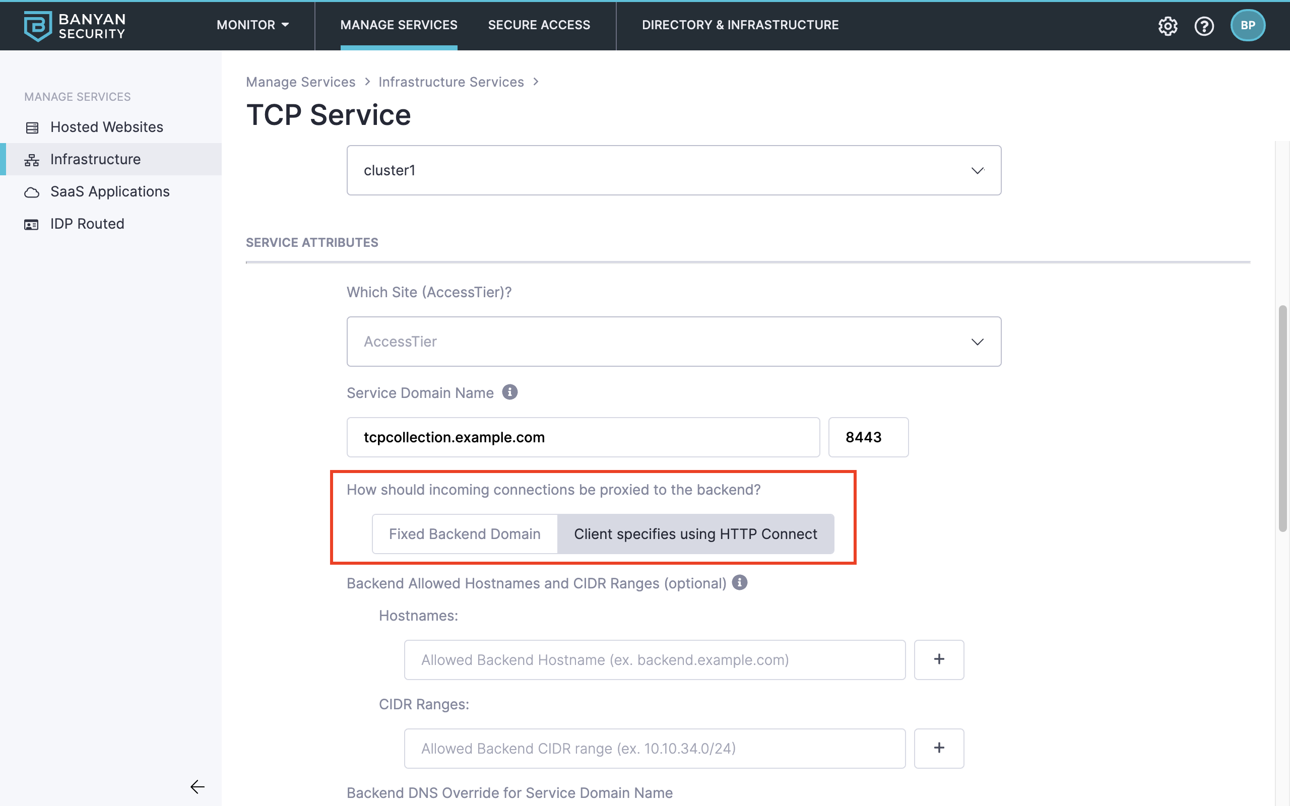Viewport: 1290px width, 806px height.
Task: Open settings gear icon
Action: tap(1168, 26)
